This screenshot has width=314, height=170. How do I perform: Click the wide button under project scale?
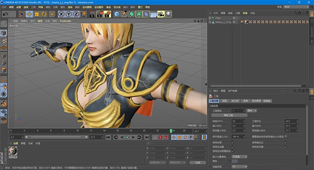point(229,115)
